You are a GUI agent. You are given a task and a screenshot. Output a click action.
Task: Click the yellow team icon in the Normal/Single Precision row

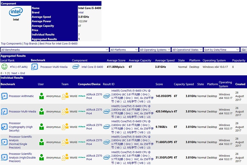65,142
